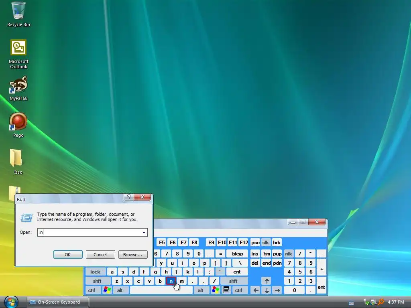Viewport: 411px width, 308px height.
Task: Click the numpad 5 key
Action: pyautogui.click(x=300, y=272)
